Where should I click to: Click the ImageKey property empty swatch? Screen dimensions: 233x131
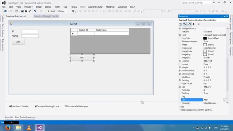(x=205, y=55)
